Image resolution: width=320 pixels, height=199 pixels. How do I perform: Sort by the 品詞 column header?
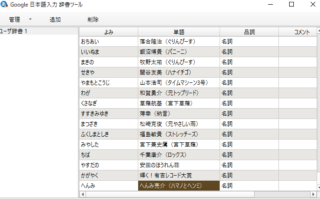click(x=249, y=32)
